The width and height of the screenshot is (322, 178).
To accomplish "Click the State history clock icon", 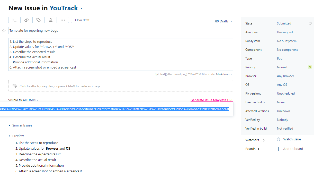I will (x=310, y=23).
